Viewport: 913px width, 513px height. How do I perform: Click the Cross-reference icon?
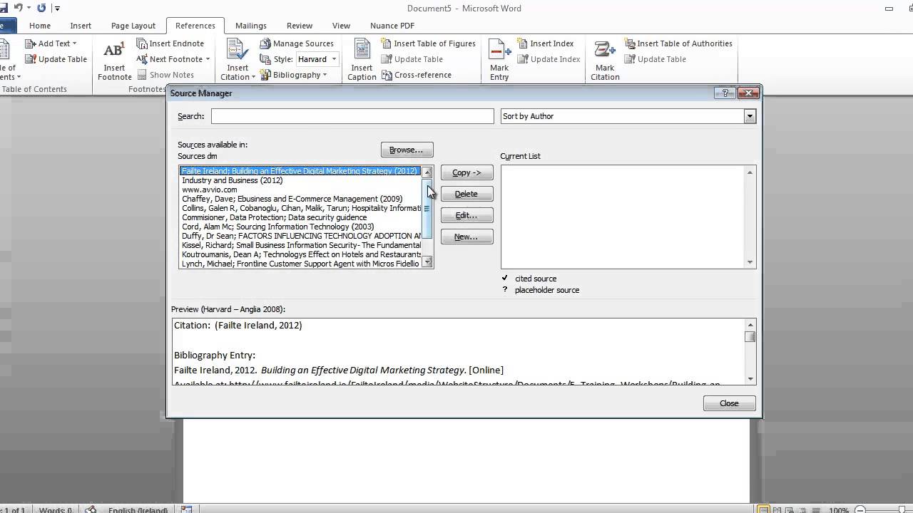click(387, 75)
